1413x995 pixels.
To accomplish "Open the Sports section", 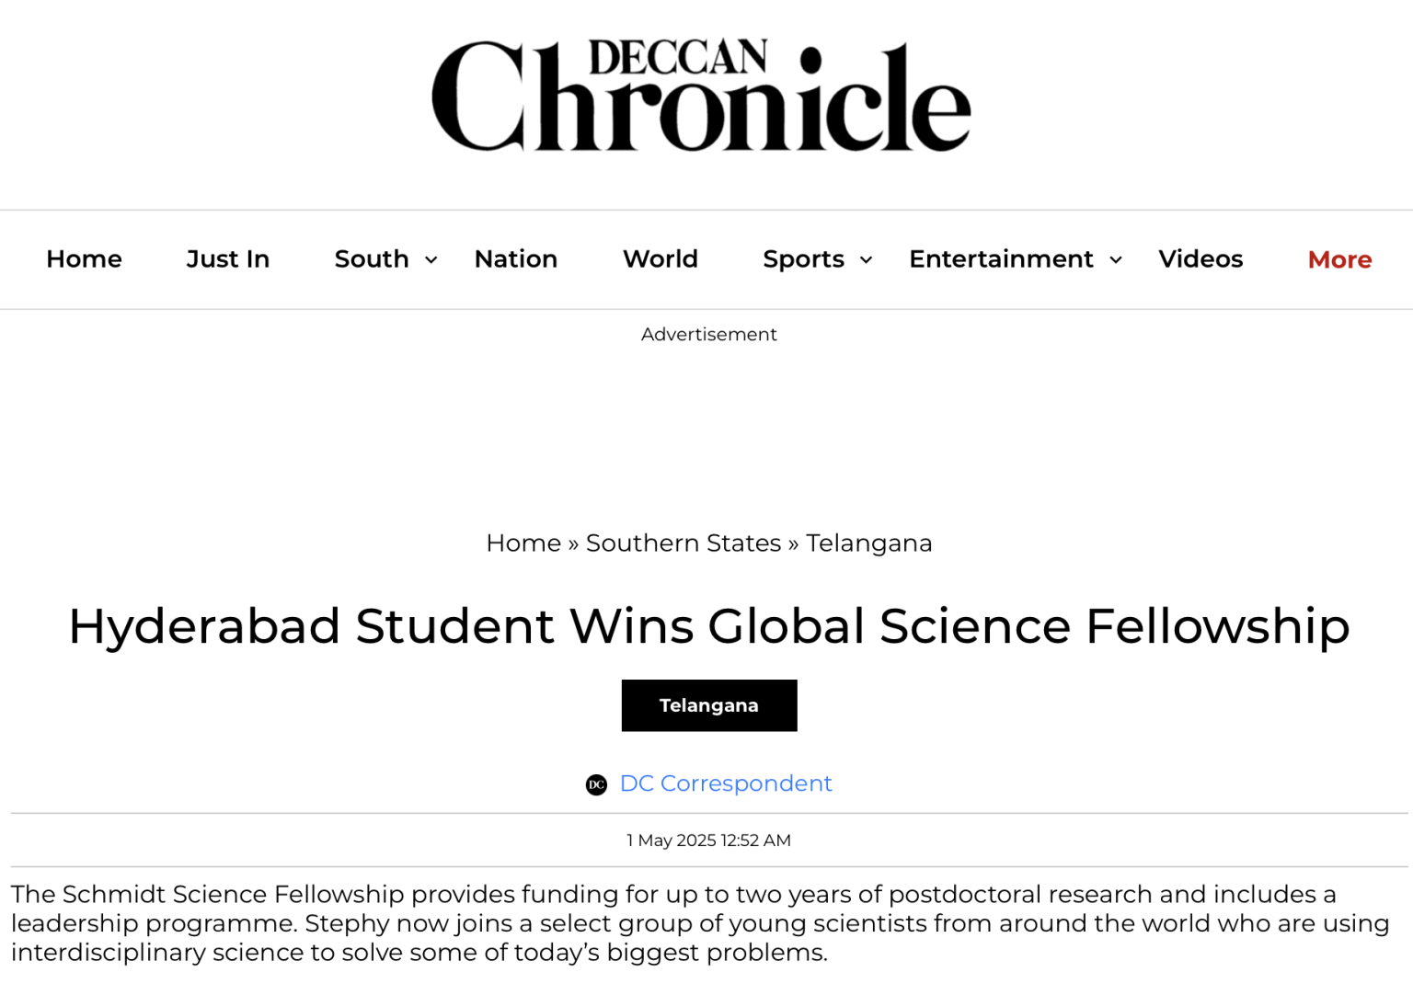I will [804, 259].
